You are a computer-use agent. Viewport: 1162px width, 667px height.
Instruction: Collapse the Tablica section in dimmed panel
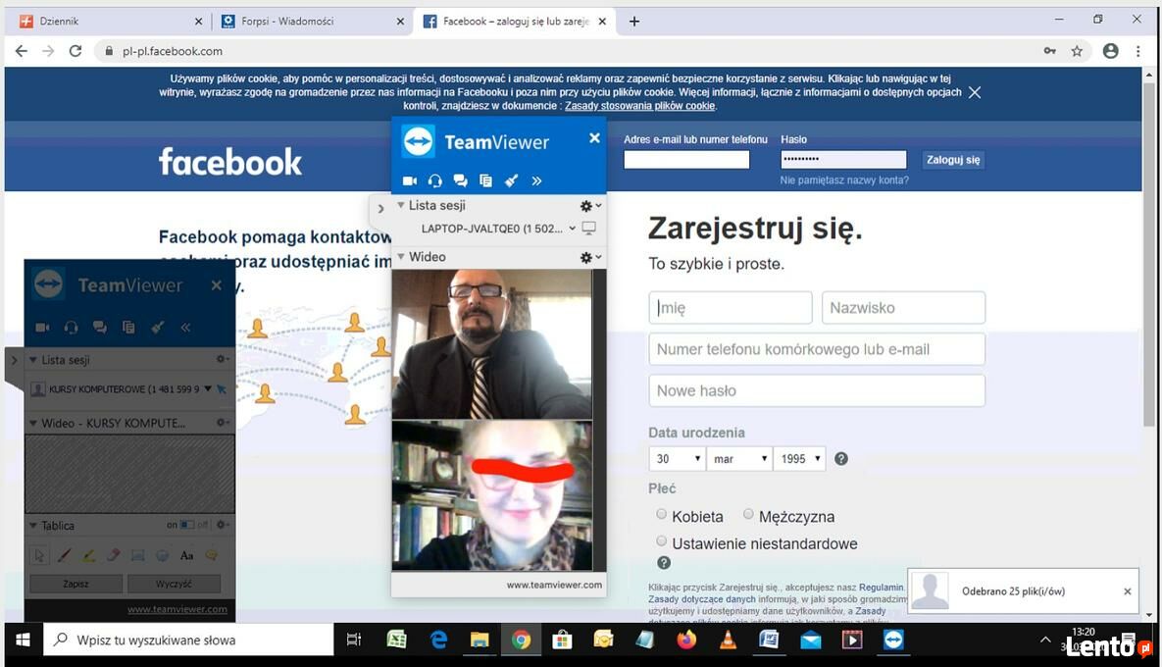click(33, 526)
